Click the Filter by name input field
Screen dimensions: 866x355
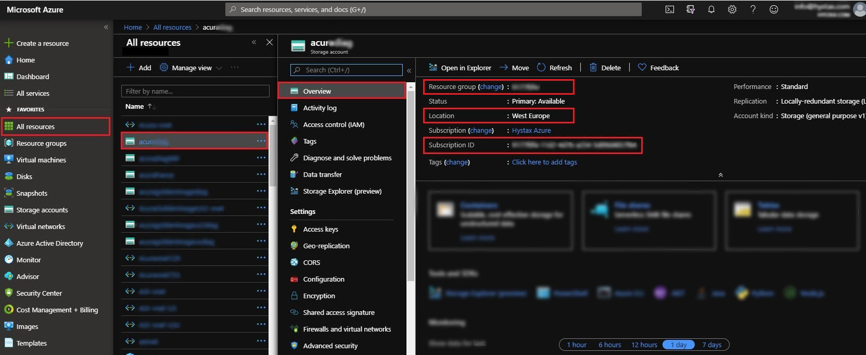click(x=195, y=91)
